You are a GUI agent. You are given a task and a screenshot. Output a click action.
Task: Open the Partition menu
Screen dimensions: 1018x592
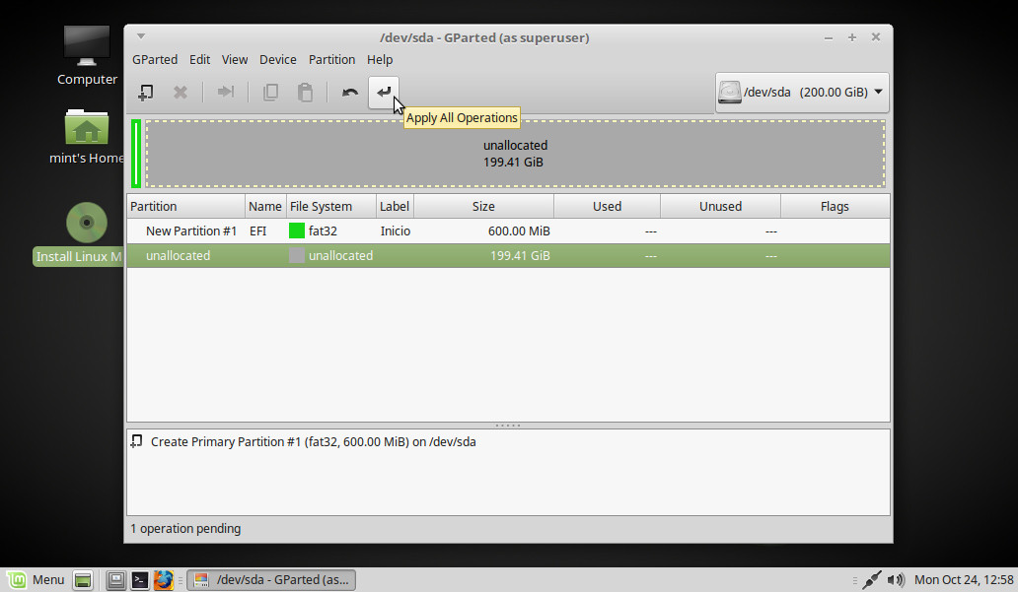pyautogui.click(x=331, y=59)
